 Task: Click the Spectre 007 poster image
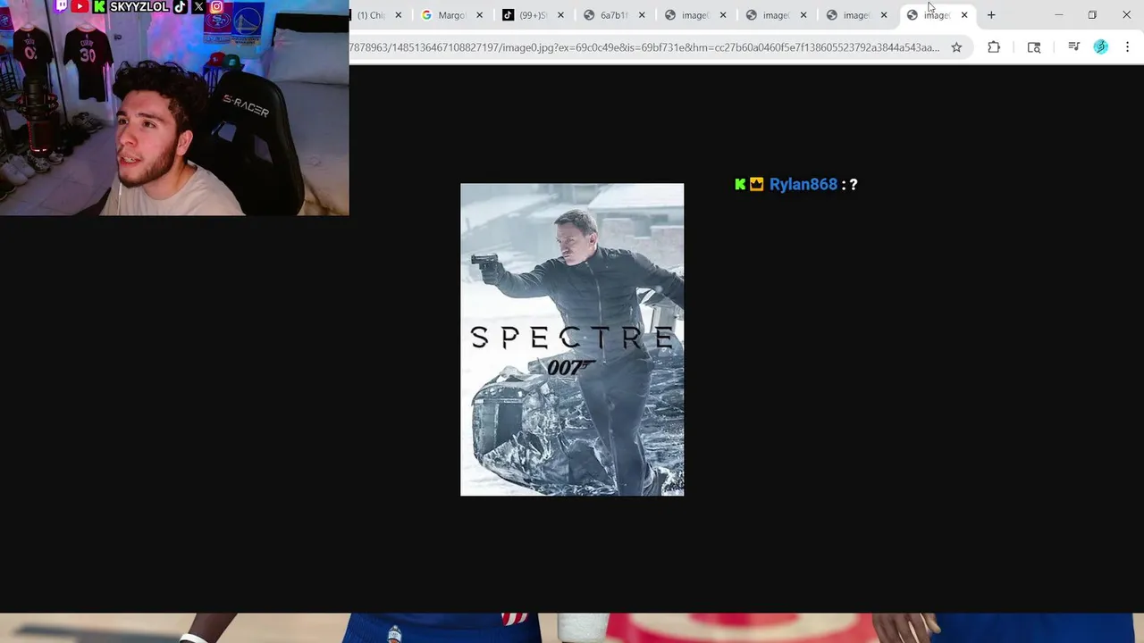pos(572,339)
